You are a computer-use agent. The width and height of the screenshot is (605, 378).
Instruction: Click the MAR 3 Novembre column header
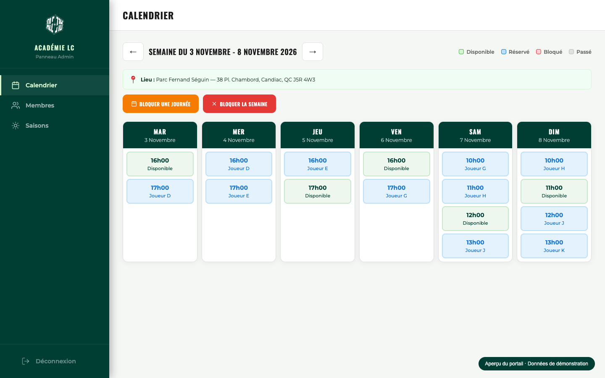point(160,135)
